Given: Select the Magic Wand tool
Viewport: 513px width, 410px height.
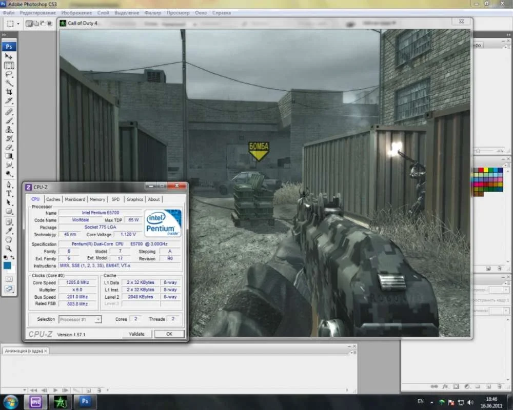Looking at the screenshot, I should (9, 83).
